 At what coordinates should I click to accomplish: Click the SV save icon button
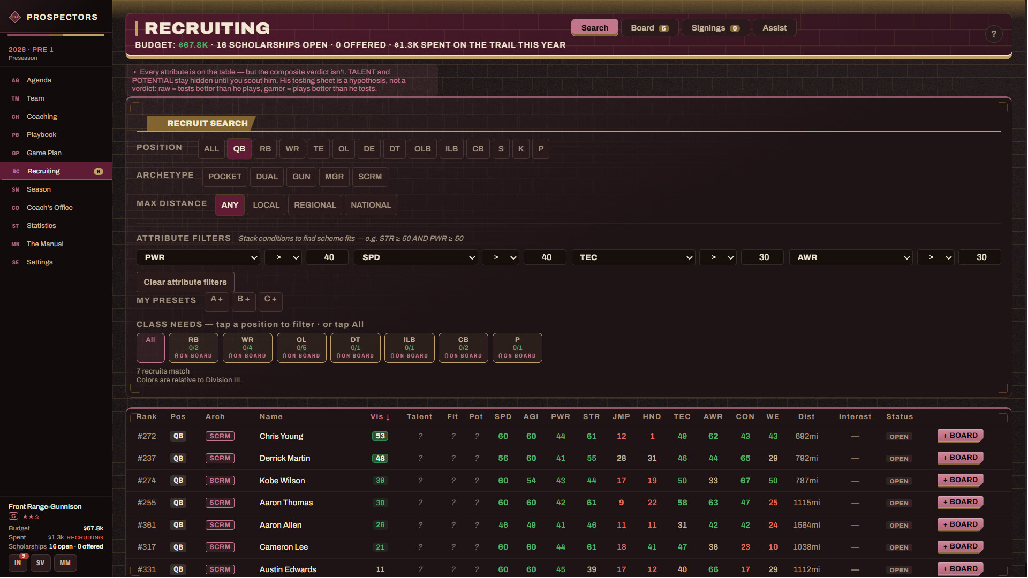tap(40, 563)
